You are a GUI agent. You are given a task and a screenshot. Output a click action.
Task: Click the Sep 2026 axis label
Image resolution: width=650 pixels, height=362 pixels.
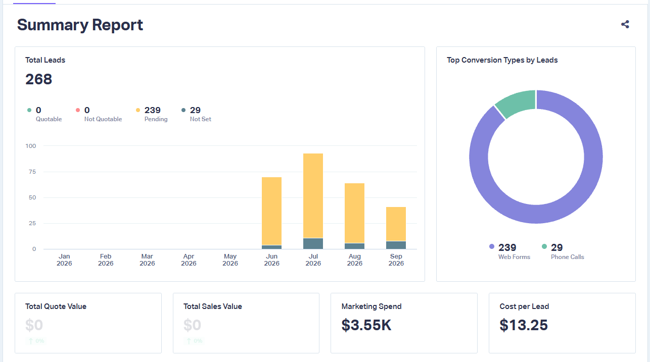(x=396, y=260)
